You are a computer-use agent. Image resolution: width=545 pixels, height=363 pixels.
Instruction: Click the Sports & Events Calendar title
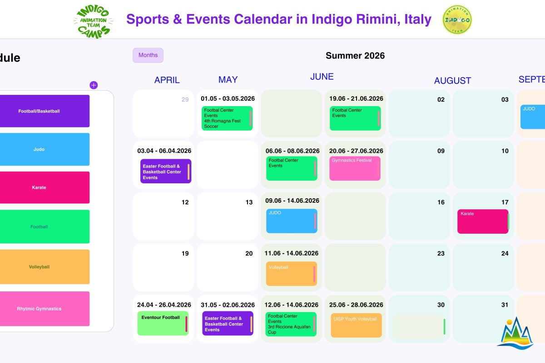click(278, 20)
